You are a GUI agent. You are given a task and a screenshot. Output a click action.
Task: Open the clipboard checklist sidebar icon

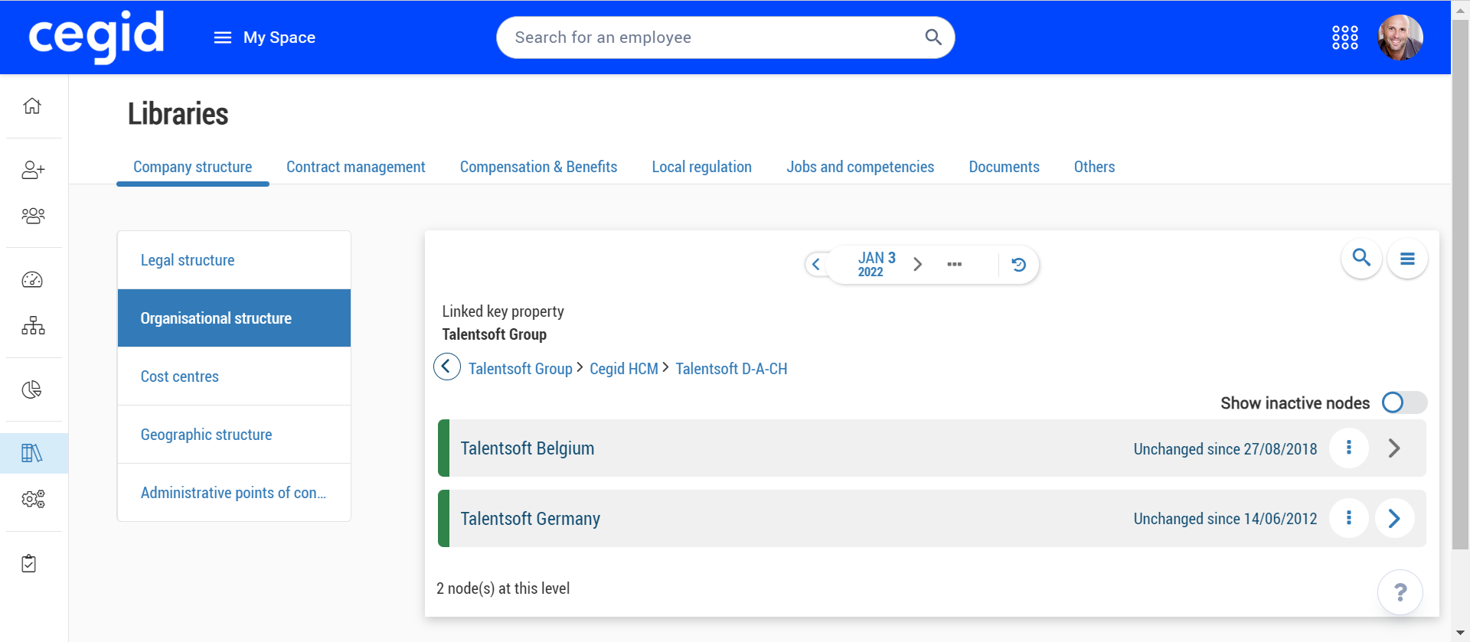pyautogui.click(x=29, y=563)
